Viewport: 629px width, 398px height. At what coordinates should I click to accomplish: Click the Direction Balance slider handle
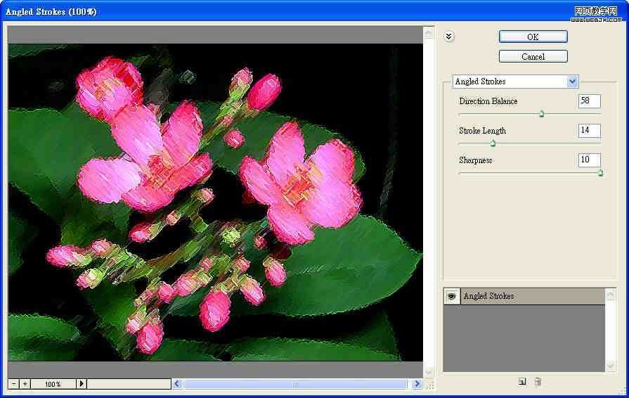click(542, 114)
